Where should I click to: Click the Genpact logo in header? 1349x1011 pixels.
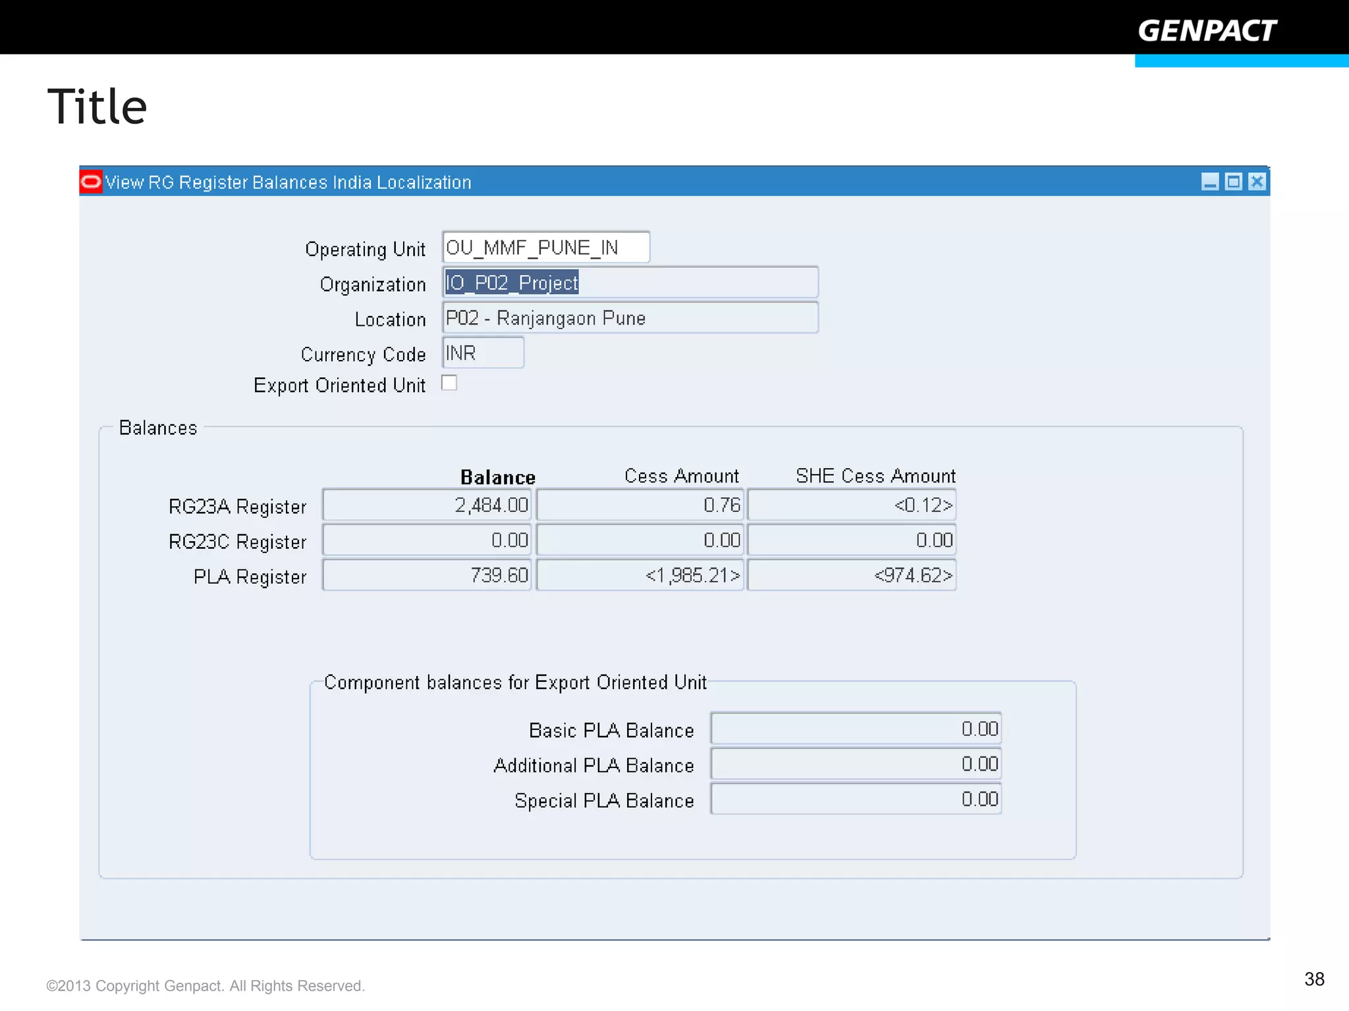tap(1207, 31)
